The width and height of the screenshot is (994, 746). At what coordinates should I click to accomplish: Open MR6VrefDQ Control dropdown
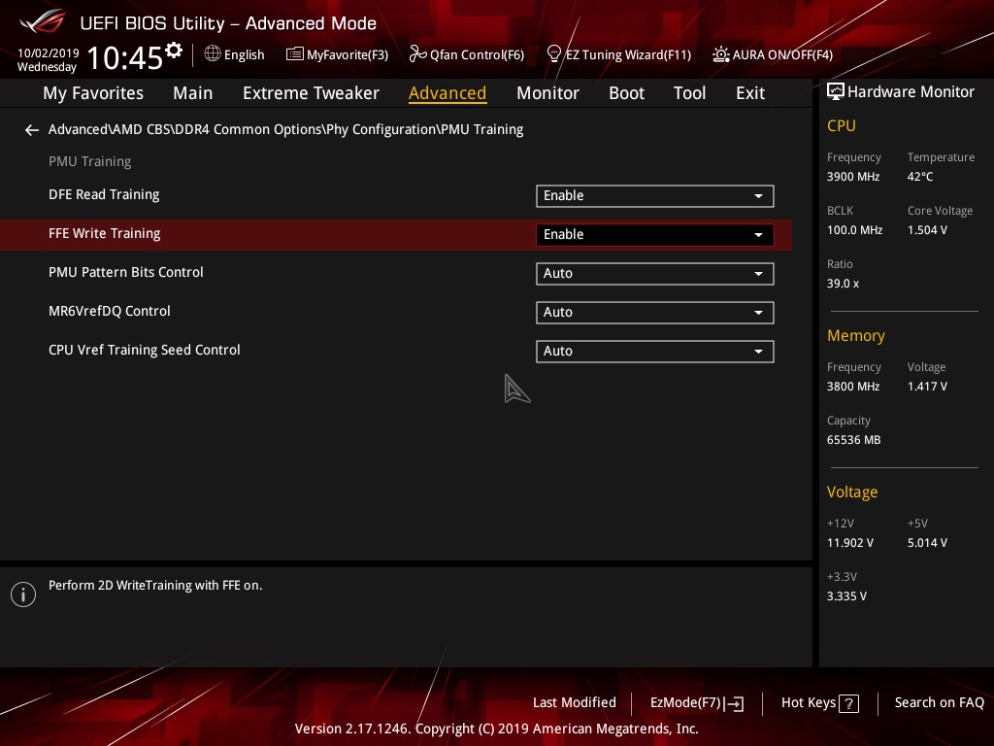[655, 313]
